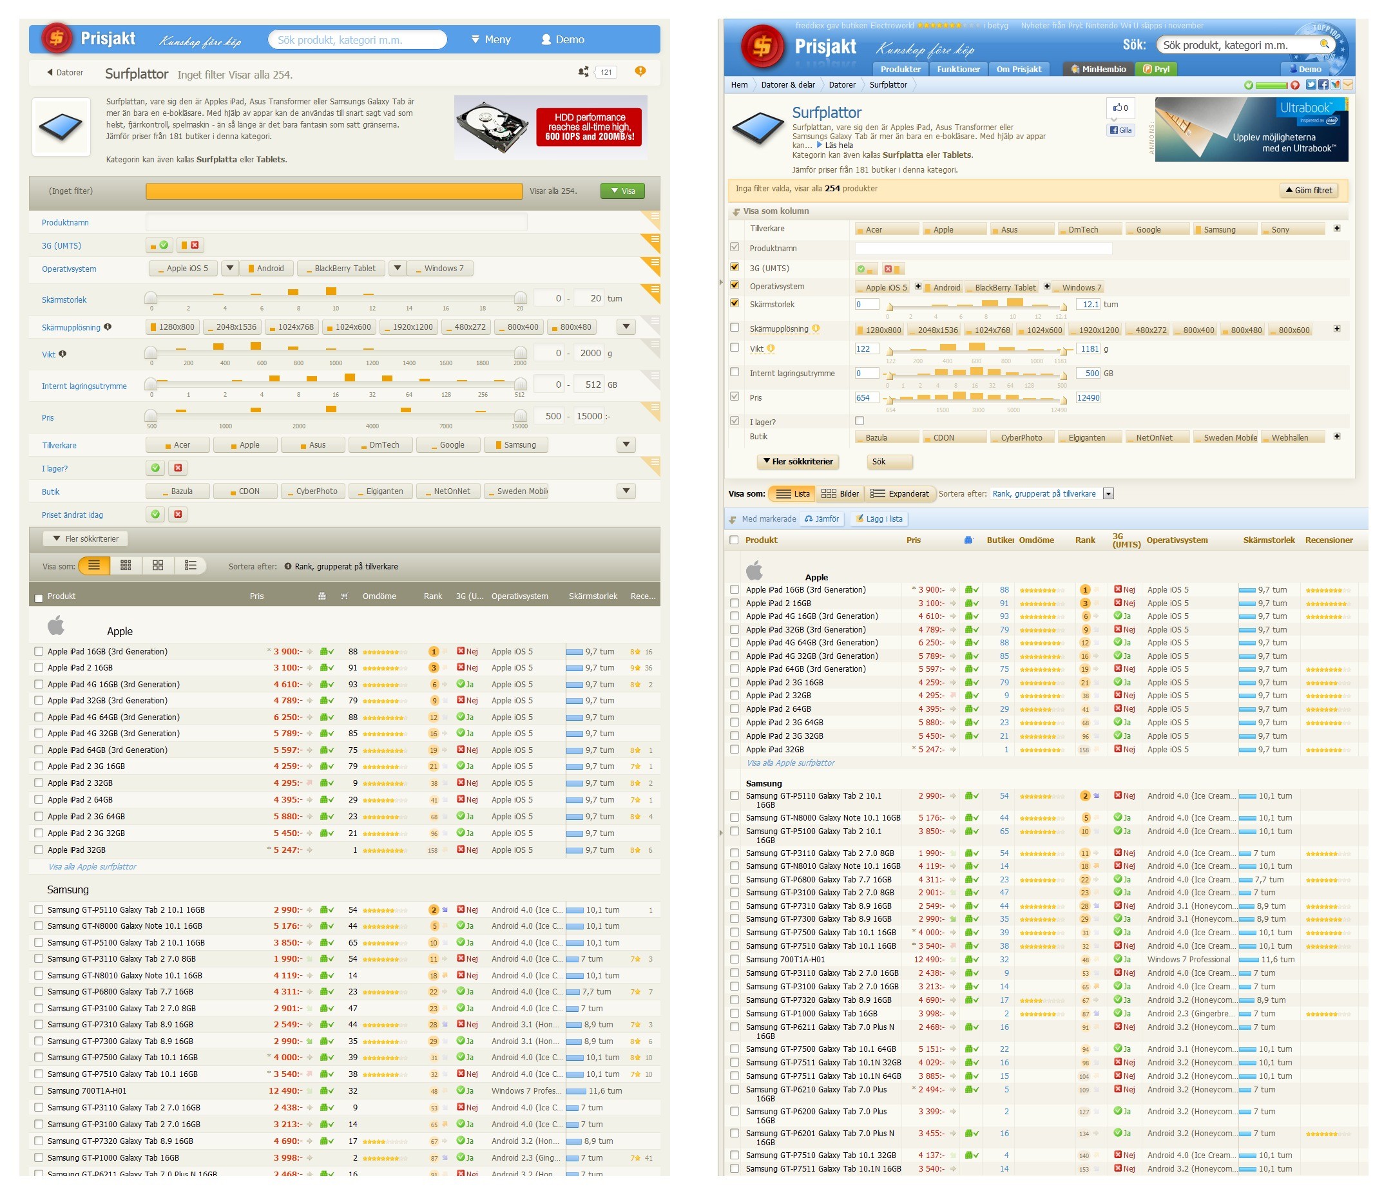1393x1198 pixels.
Task: Open the Om Prisjakt tab on right page
Action: tap(1019, 68)
